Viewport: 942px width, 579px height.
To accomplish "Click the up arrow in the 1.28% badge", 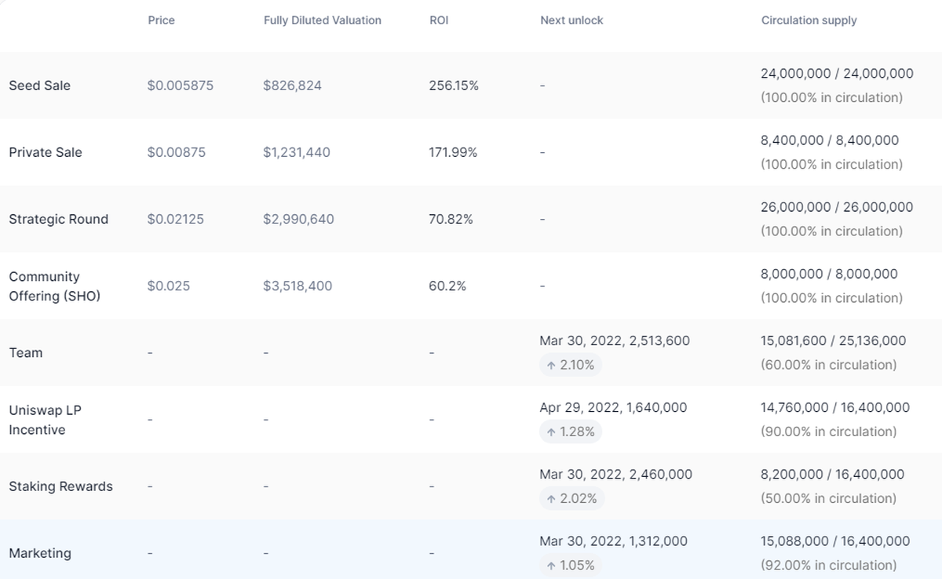I will (x=551, y=432).
